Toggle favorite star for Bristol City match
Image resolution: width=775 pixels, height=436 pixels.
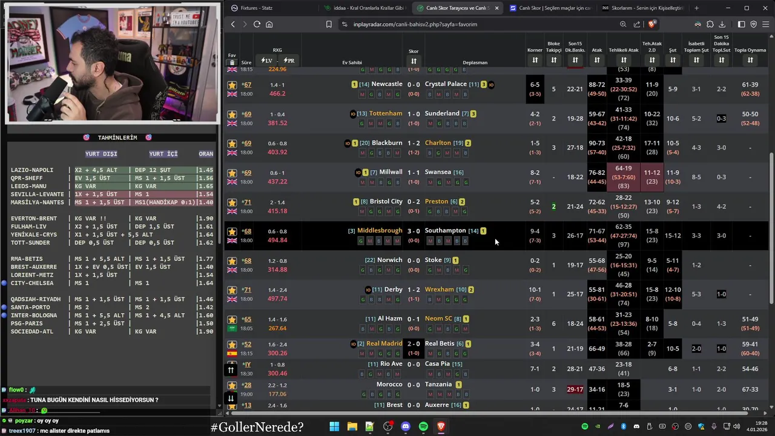point(232,203)
